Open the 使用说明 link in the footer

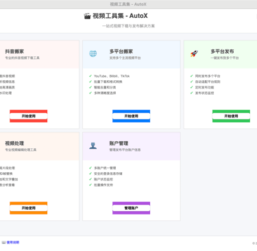[x=13, y=242]
